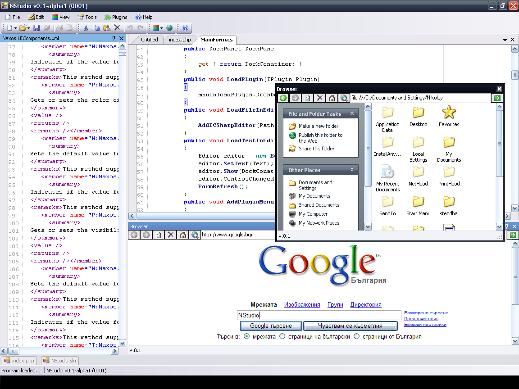Switch to the index.php editor tab
Viewport: 519px width, 389px height.
click(180, 40)
